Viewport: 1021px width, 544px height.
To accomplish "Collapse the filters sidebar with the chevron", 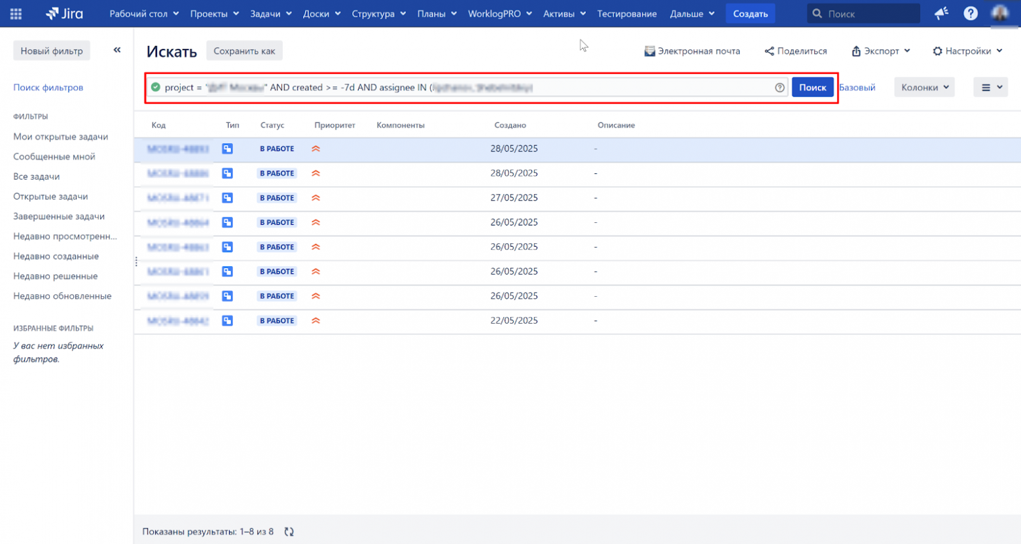I will [x=116, y=49].
